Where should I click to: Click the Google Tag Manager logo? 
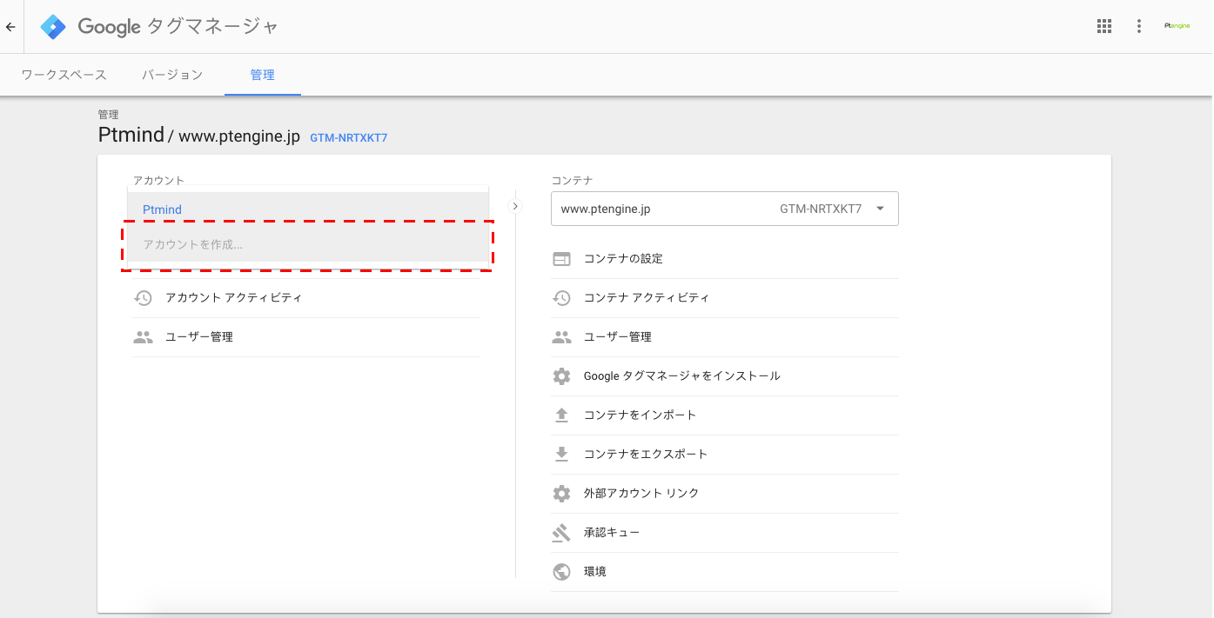click(53, 27)
